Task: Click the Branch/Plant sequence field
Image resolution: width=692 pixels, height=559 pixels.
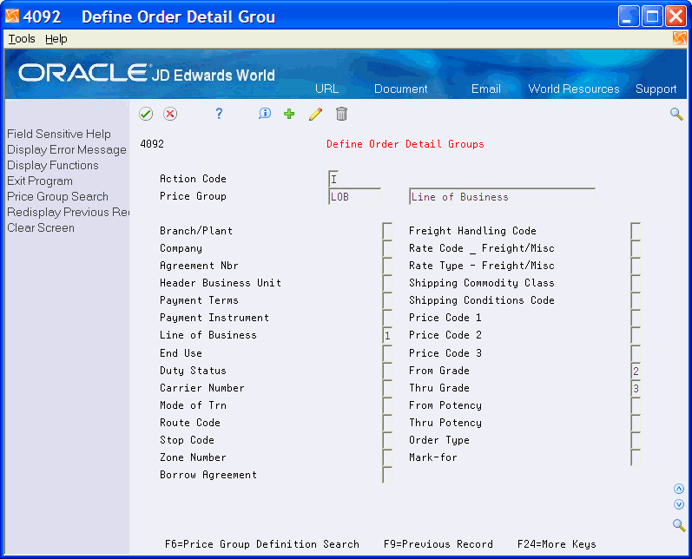Action: (387, 231)
